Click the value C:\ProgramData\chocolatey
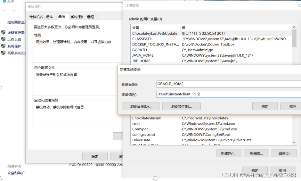This screenshot has height=181, width=301. point(205,118)
